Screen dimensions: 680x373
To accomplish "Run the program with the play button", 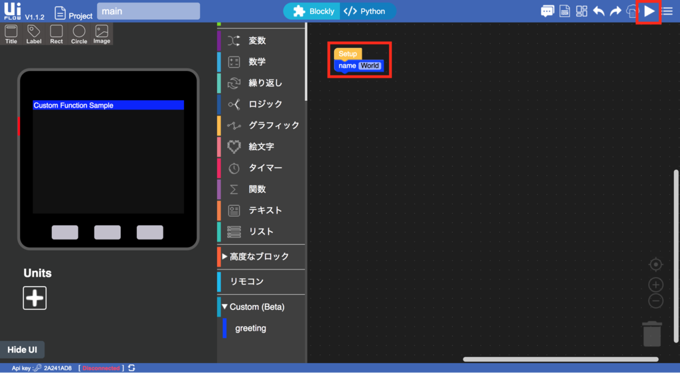I will (x=649, y=11).
